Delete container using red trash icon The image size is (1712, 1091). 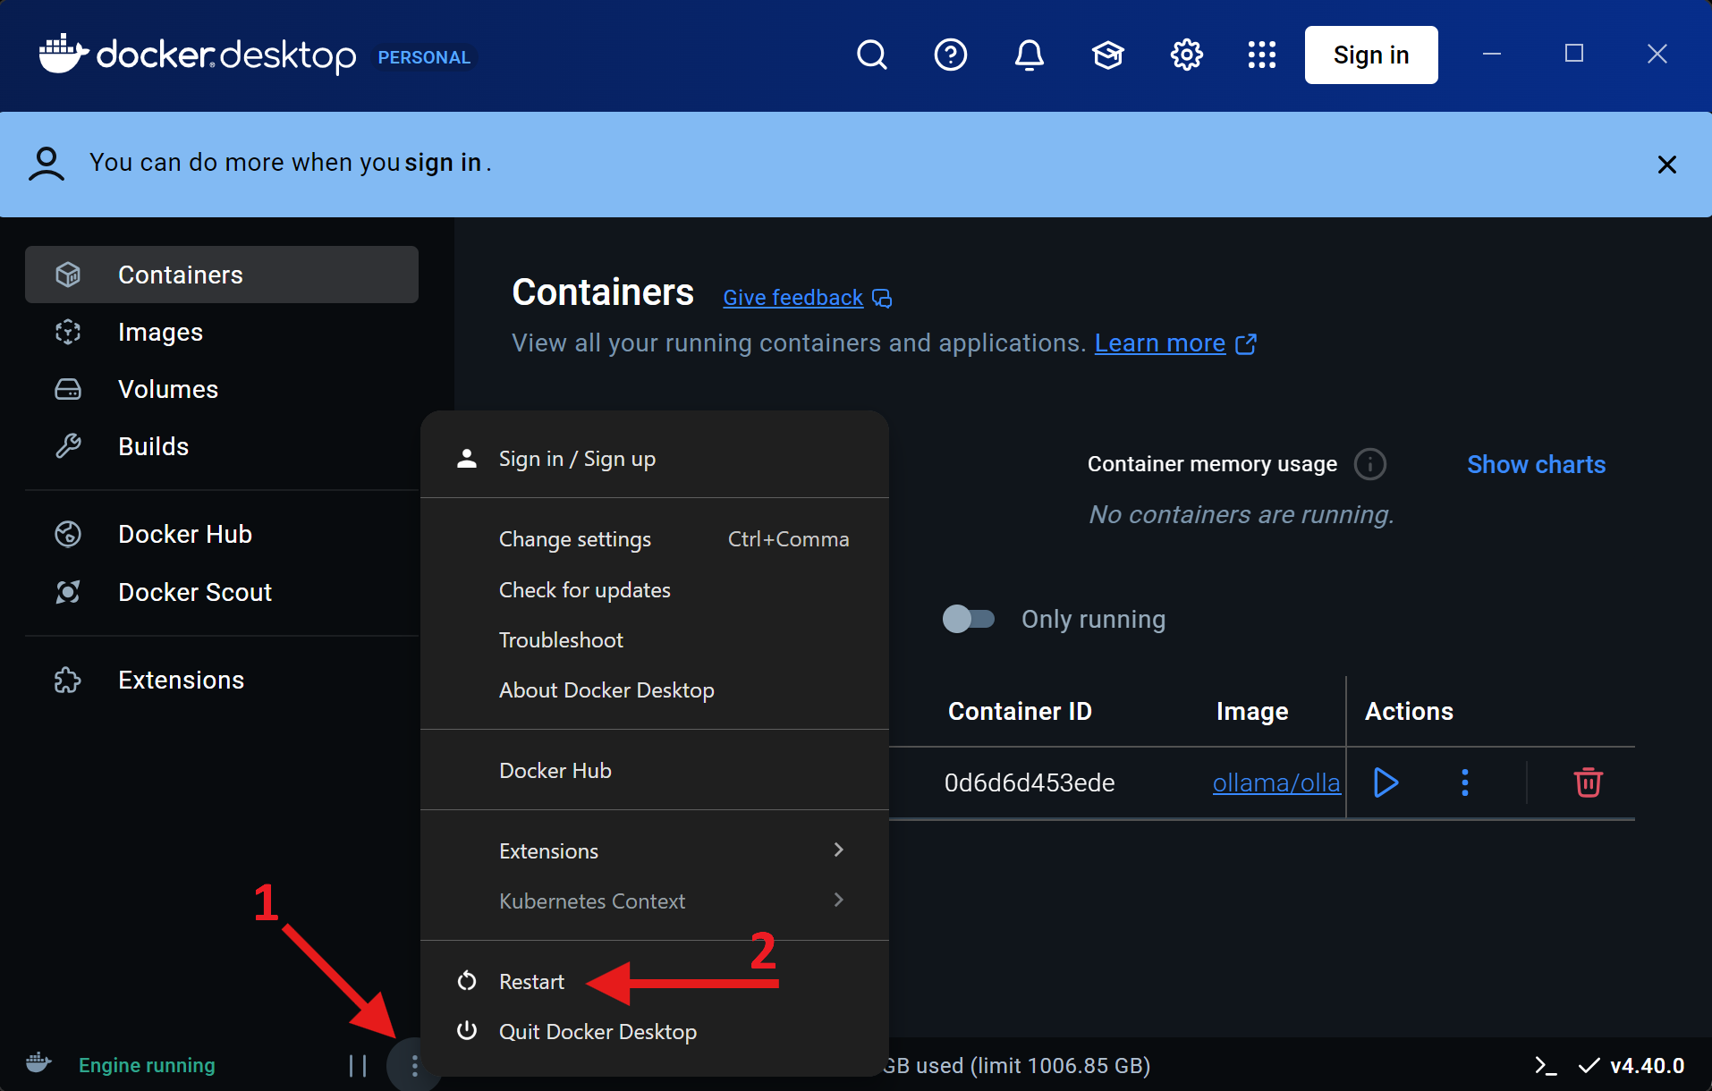[1588, 782]
